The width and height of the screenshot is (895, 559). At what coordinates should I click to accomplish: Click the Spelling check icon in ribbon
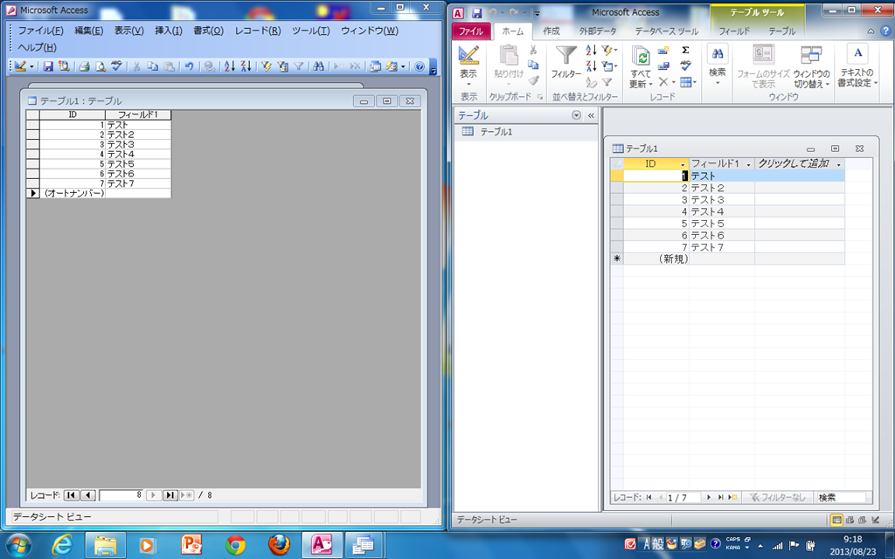[685, 66]
